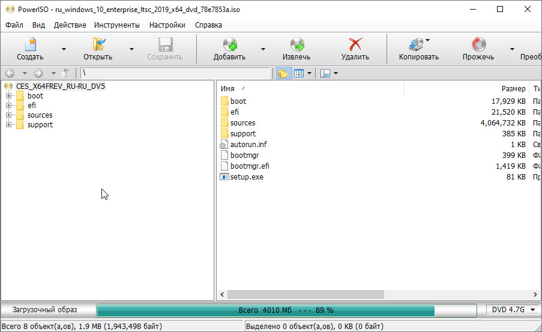Click the Извлечь (Extract) disc icon

click(x=297, y=45)
